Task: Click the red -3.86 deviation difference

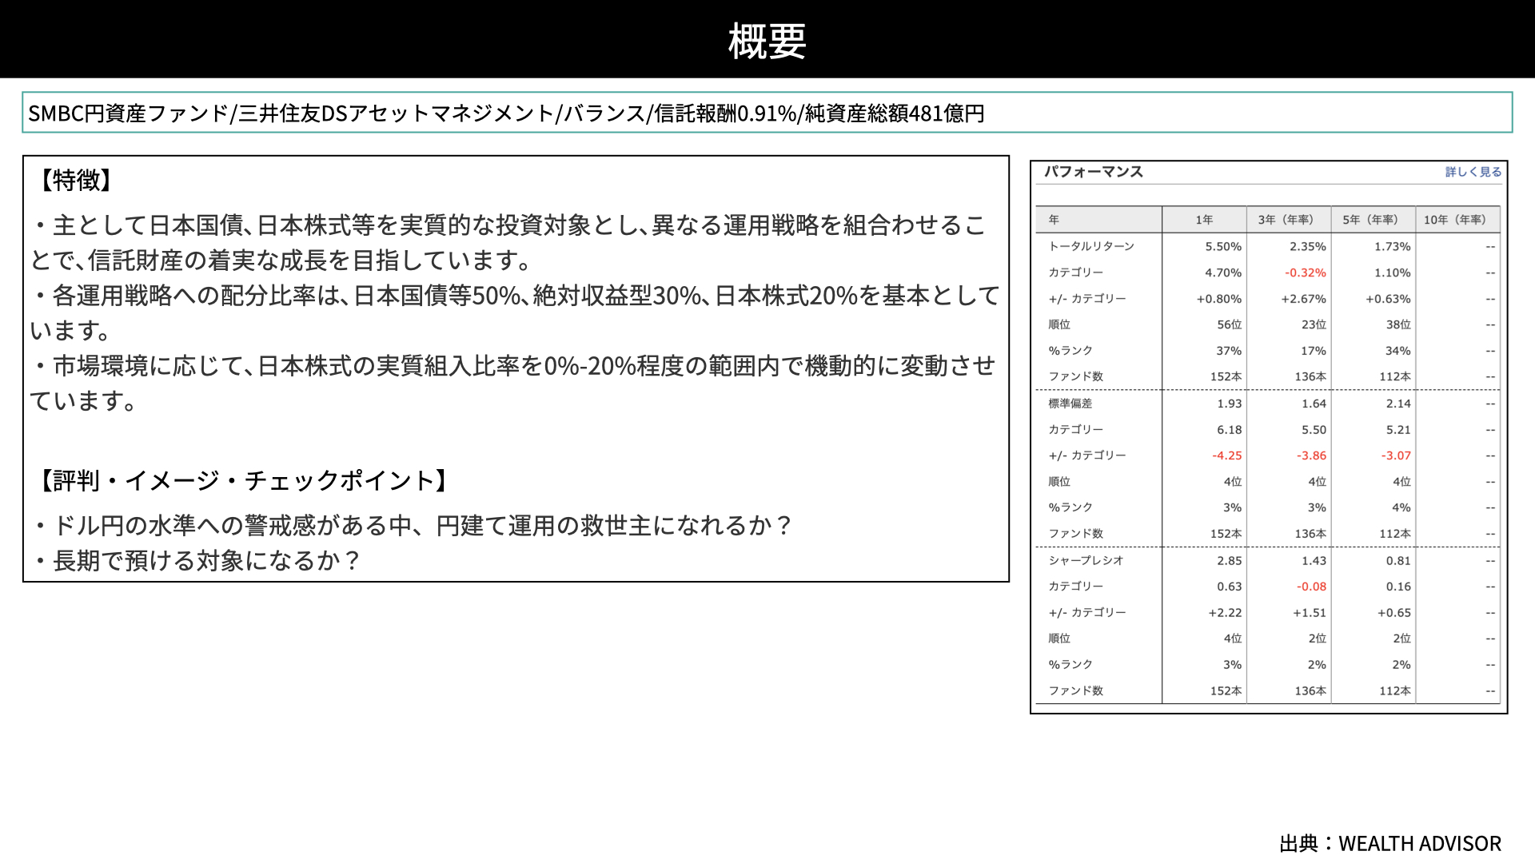Action: (1311, 455)
